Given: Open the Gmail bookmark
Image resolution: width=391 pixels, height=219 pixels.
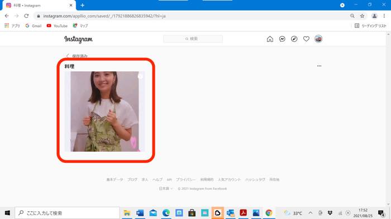Looking at the screenshot, I should coord(34,26).
